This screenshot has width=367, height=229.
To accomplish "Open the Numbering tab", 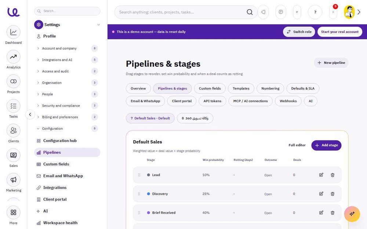I will pos(270,88).
